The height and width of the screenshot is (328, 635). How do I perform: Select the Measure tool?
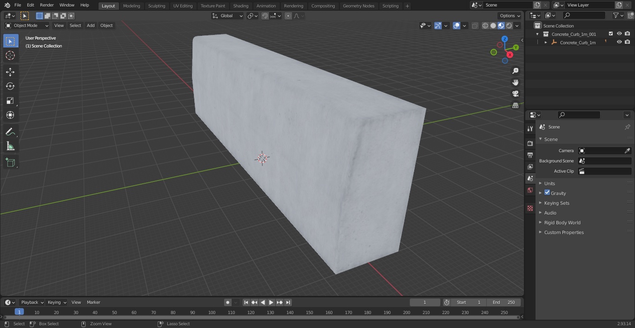(10, 147)
